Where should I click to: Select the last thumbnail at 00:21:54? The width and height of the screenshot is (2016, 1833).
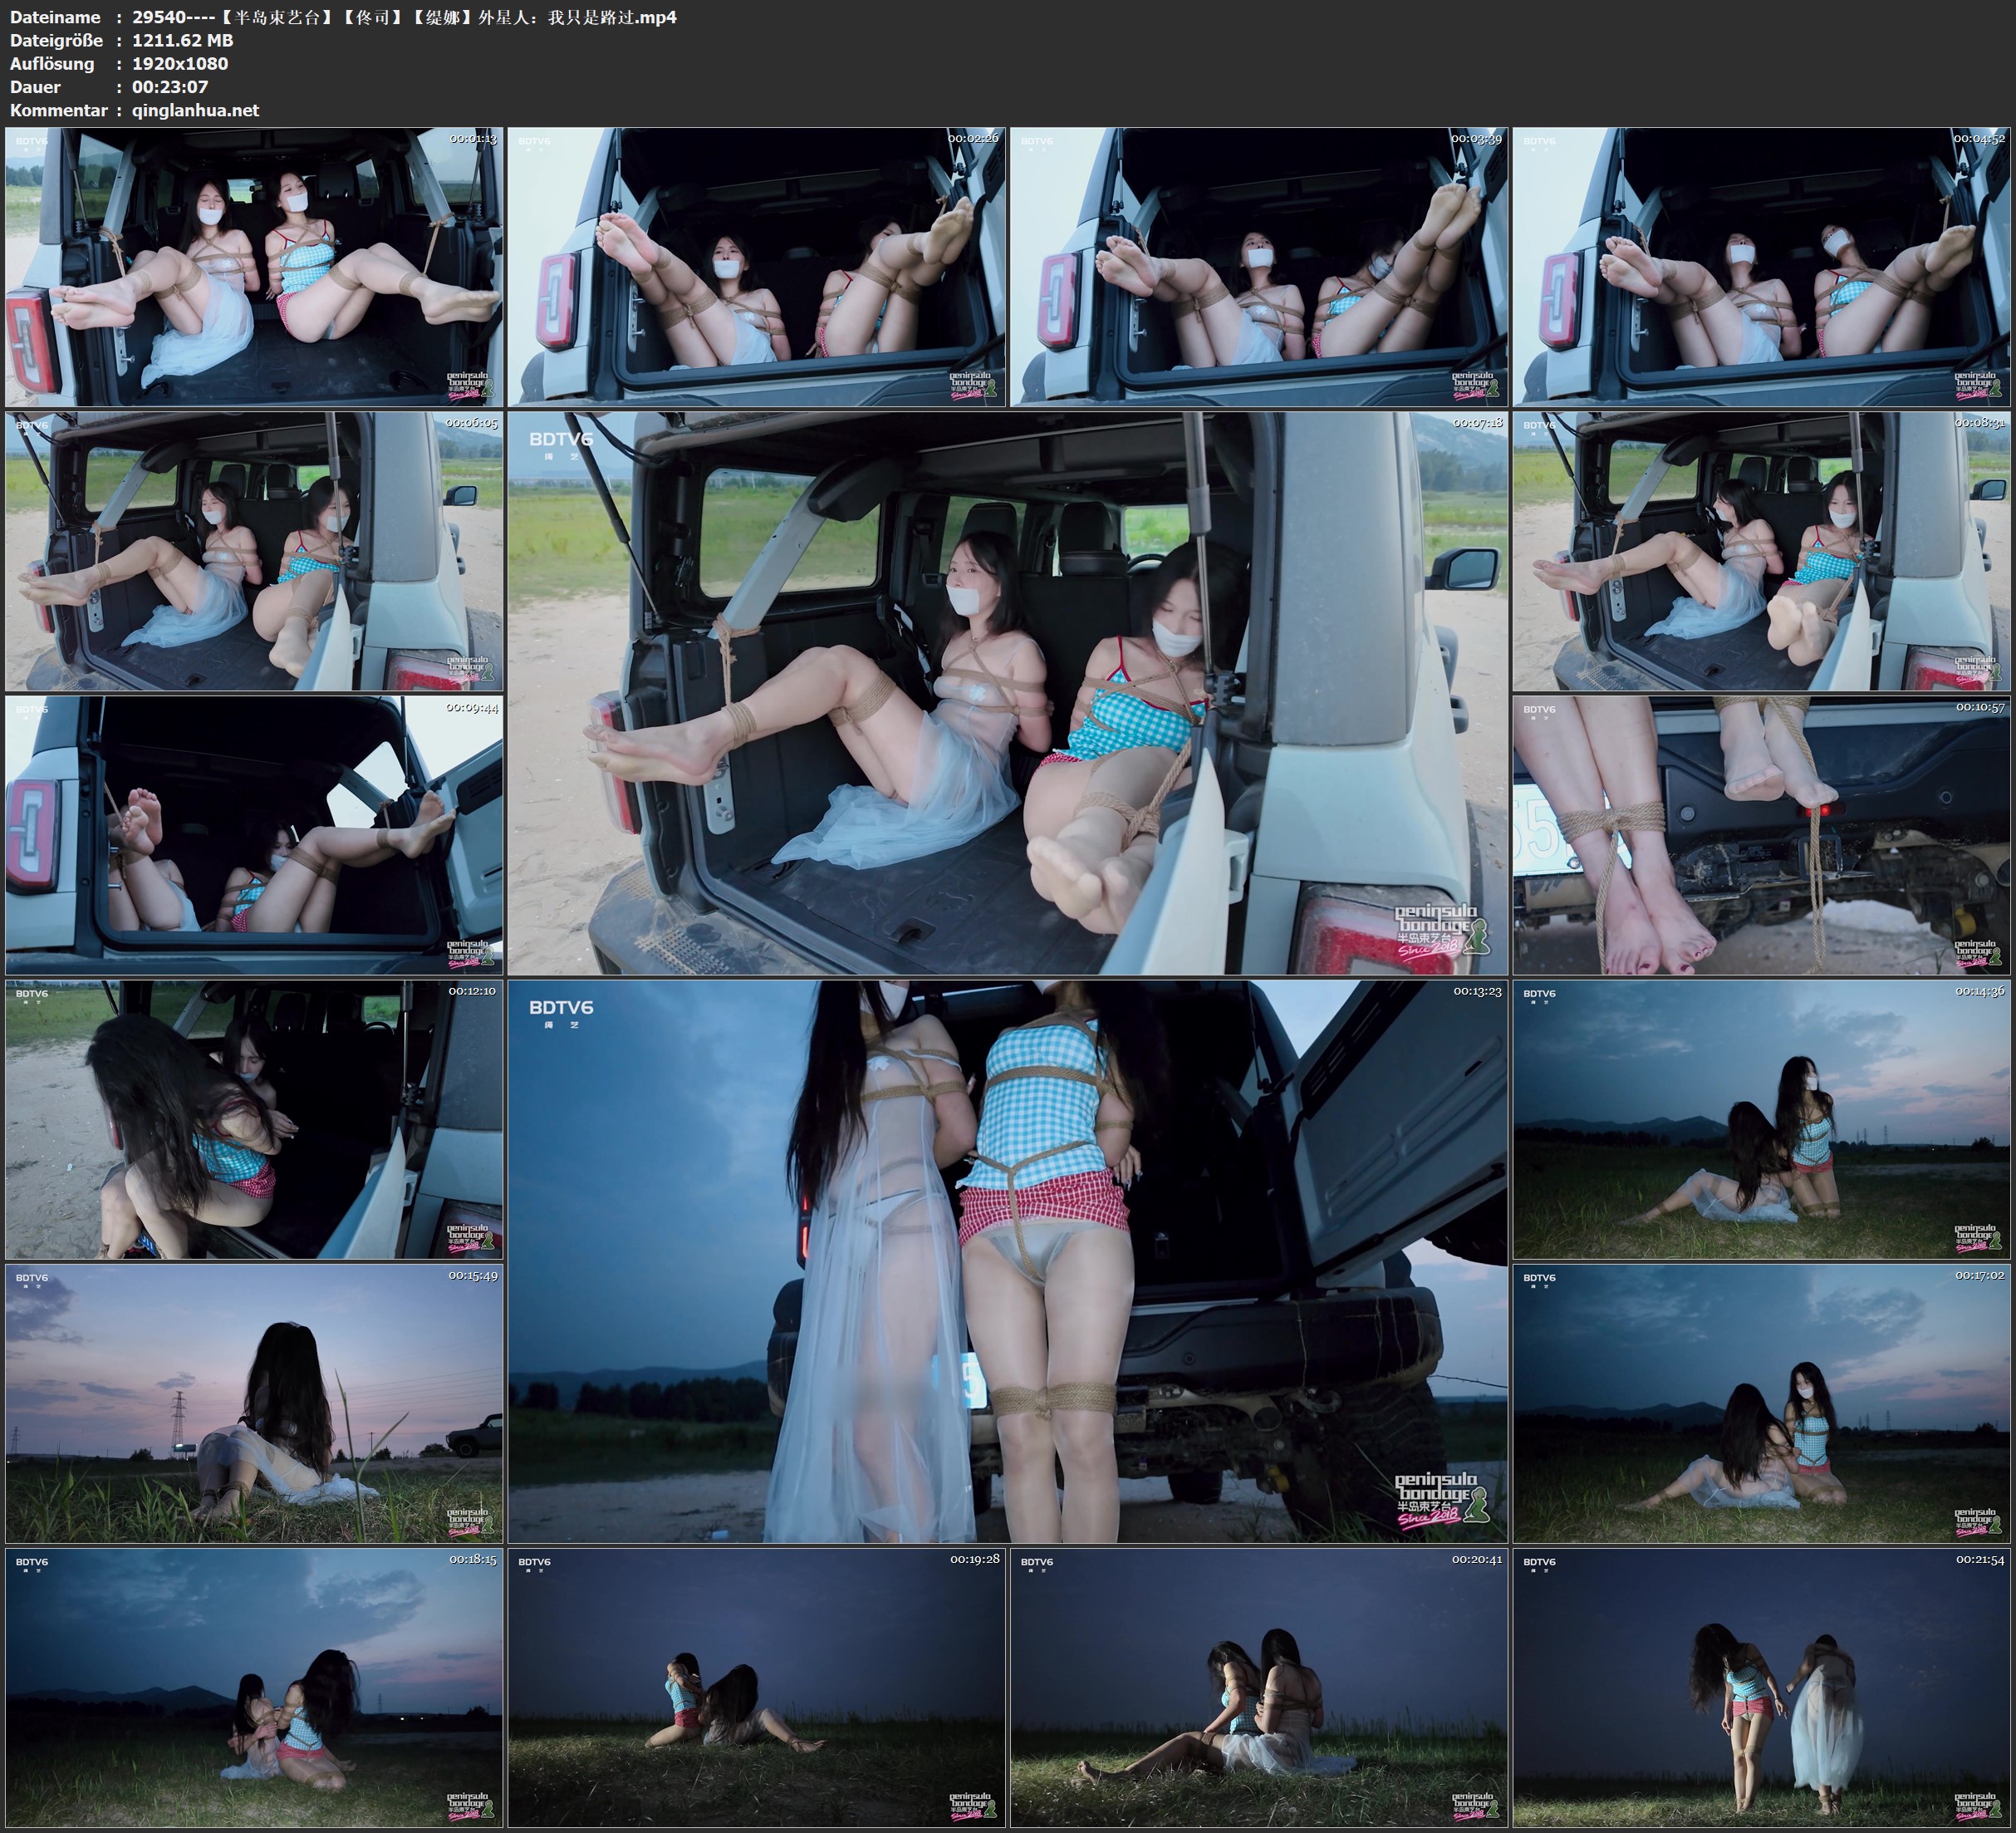pos(1761,1687)
